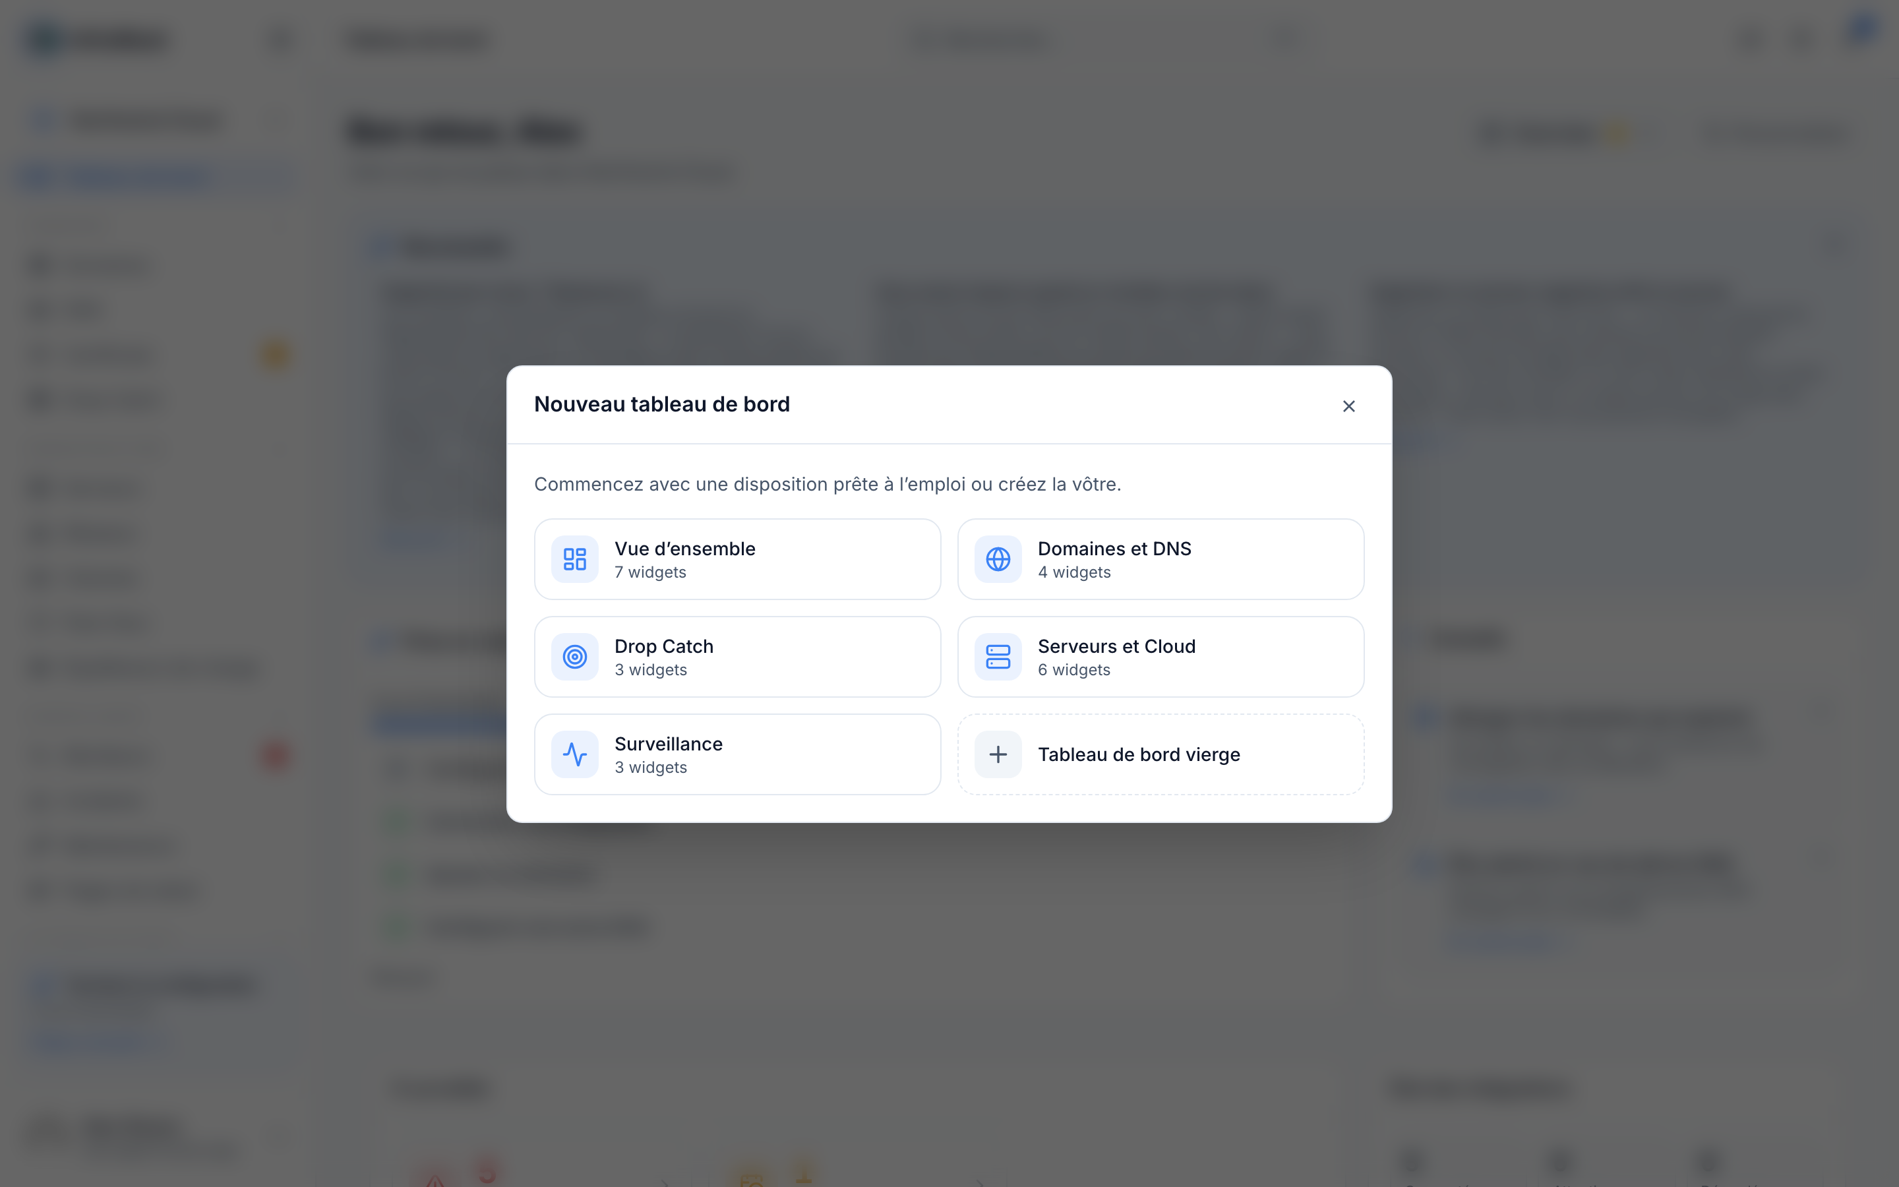Click the target icon for Drop Catch

574,656
